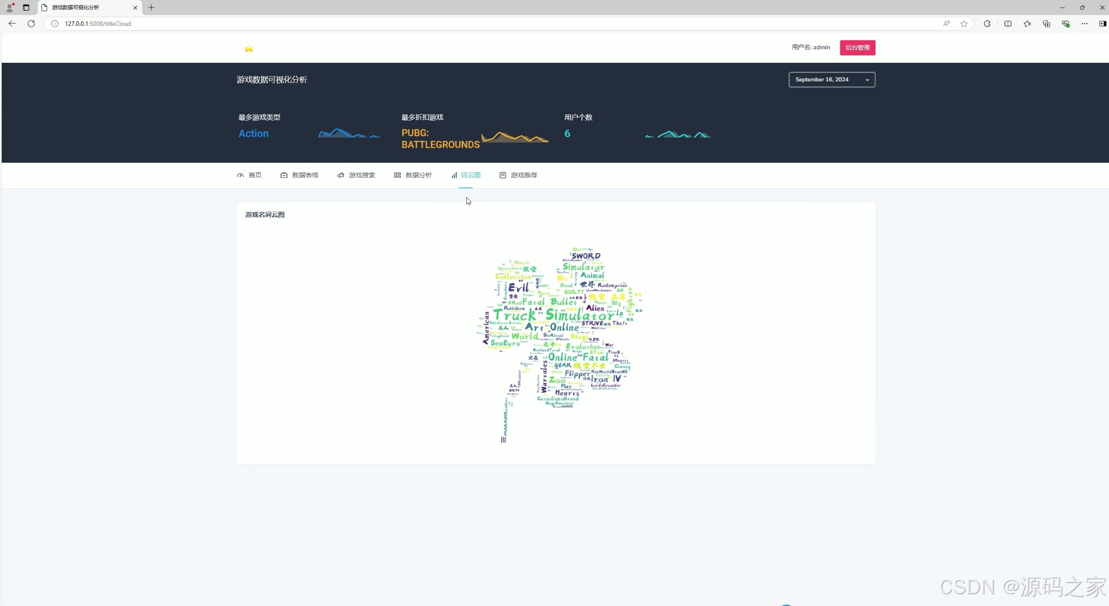Add this page to favorites star
Viewport: 1109px width, 606px height.
click(964, 24)
